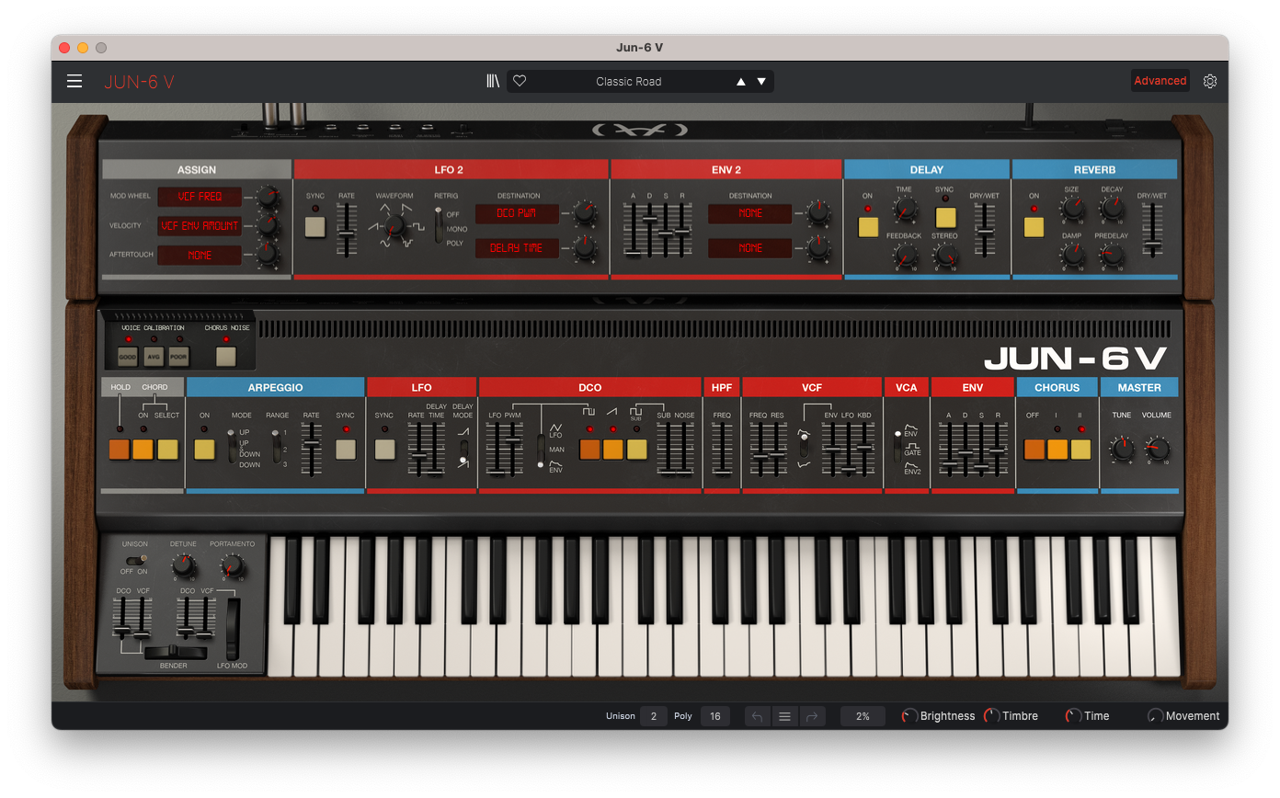This screenshot has height=798, width=1280.
Task: Toggle the Arpeggio SYNC button
Action: point(346,450)
